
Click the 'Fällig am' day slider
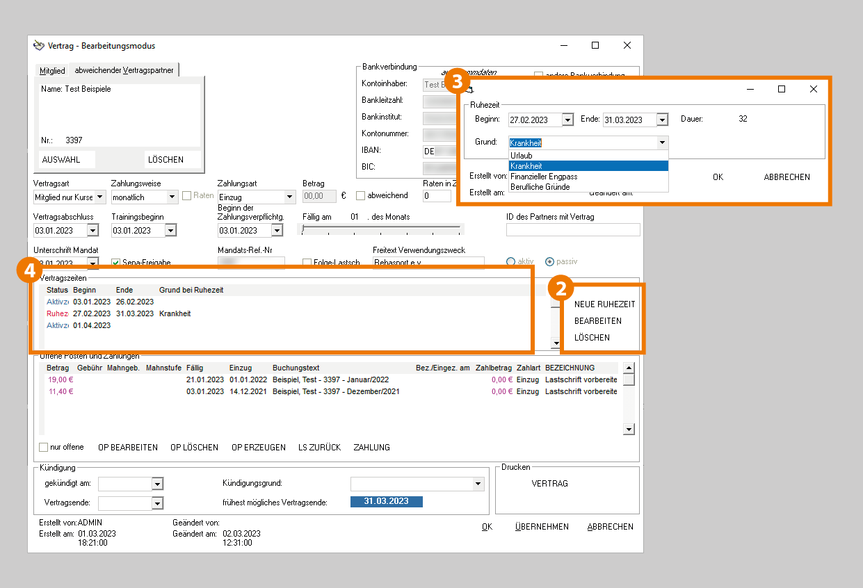(381, 229)
